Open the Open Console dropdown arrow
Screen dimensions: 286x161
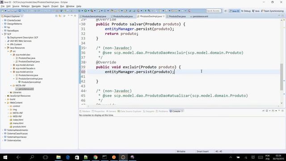point(276,111)
